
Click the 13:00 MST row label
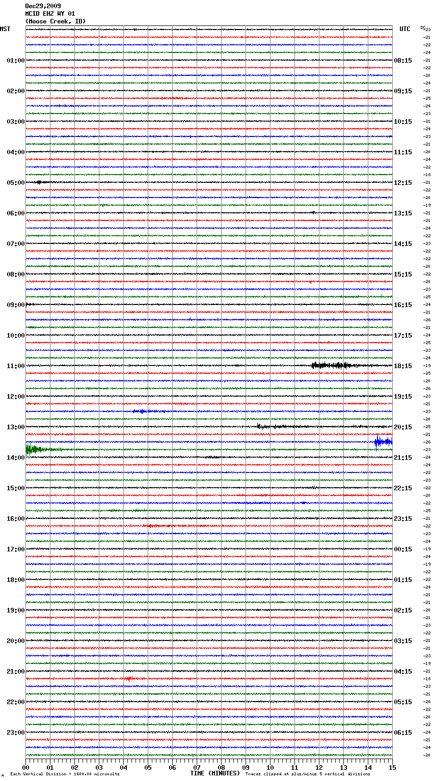click(16, 427)
